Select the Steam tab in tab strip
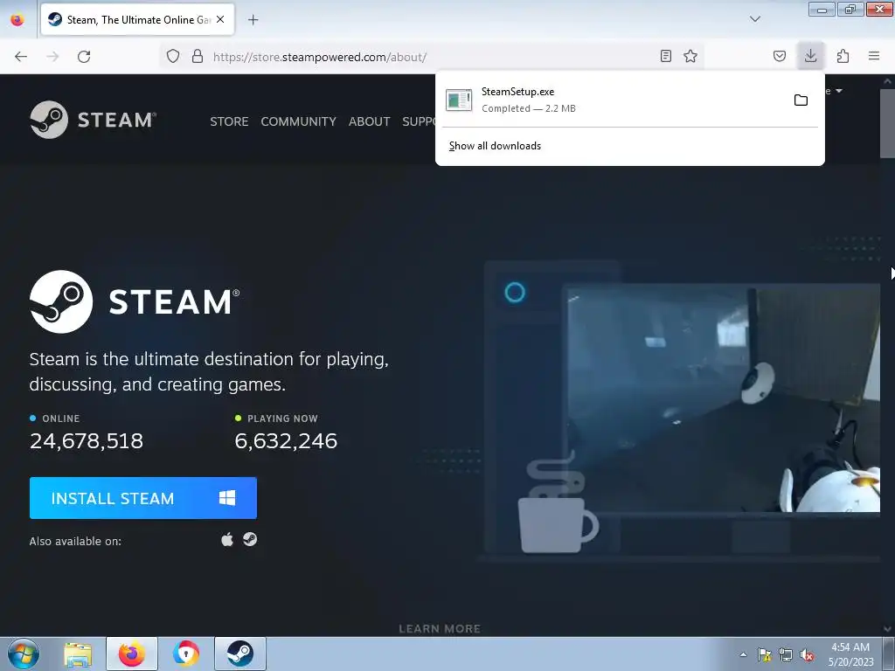This screenshot has width=895, height=671. point(137,19)
